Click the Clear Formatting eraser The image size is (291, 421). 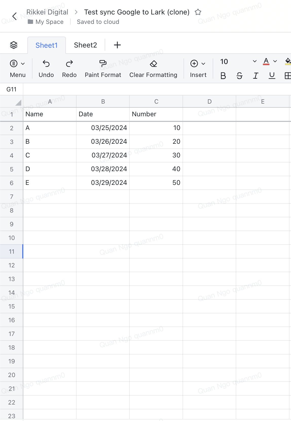click(153, 63)
